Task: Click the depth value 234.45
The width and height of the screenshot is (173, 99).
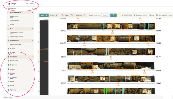Action: pyautogui.click(x=159, y=83)
